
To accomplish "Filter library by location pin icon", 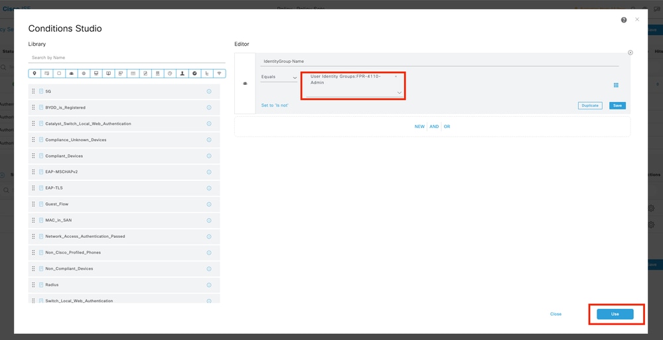I will pyautogui.click(x=35, y=74).
